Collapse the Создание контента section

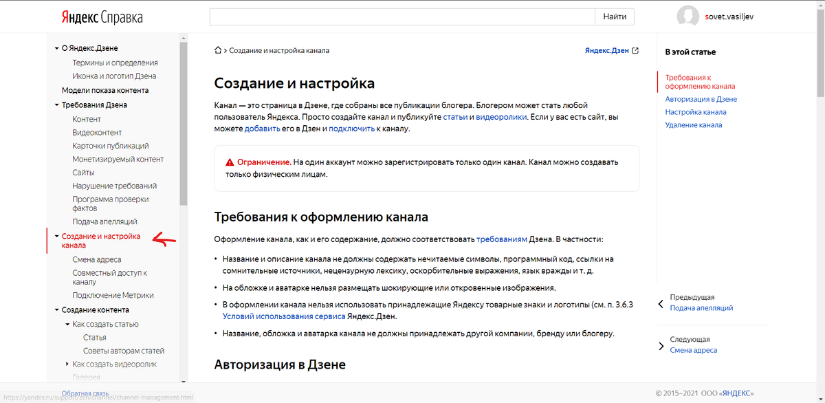[x=57, y=310]
